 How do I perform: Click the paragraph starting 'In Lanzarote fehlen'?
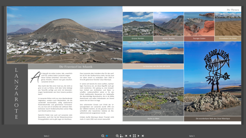[x=55, y=105]
